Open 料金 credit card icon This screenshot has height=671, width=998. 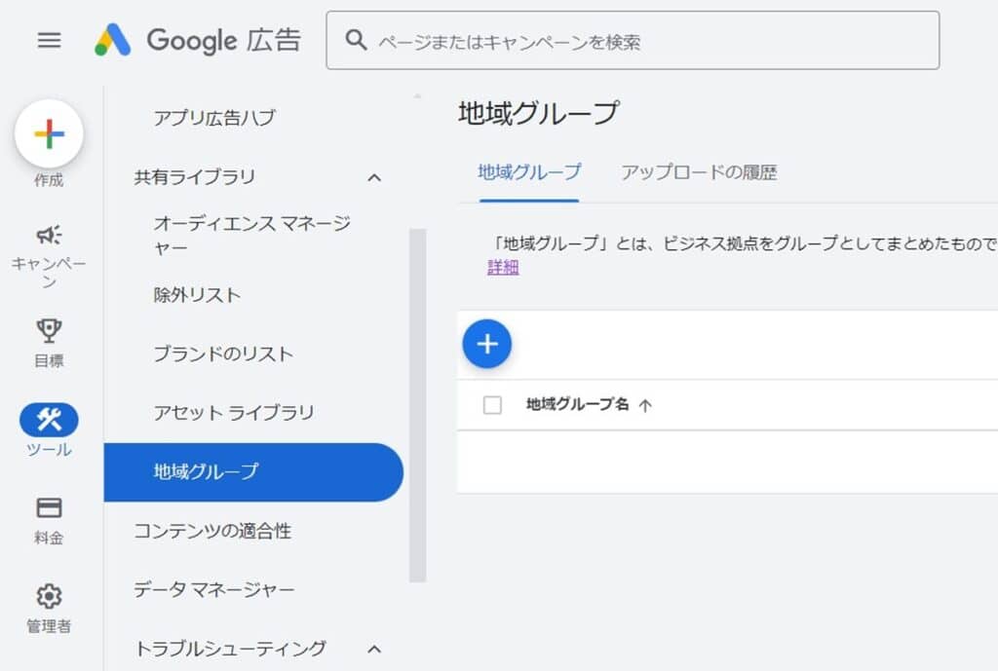click(49, 508)
